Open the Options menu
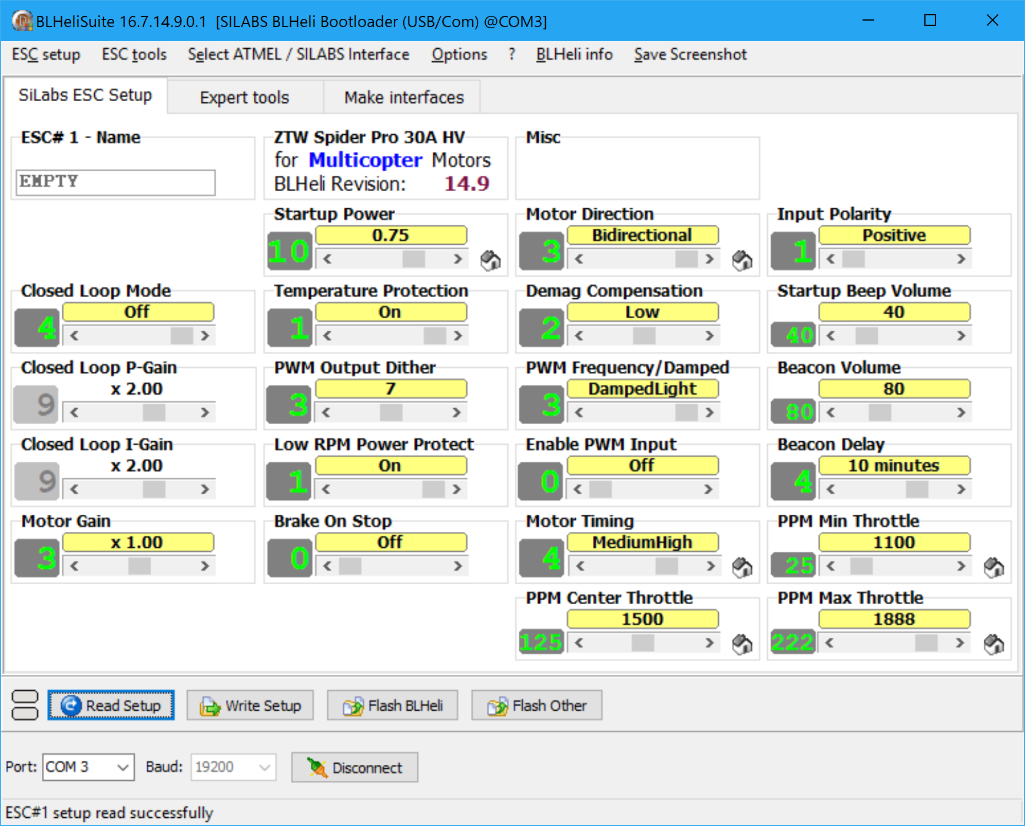 click(x=459, y=55)
